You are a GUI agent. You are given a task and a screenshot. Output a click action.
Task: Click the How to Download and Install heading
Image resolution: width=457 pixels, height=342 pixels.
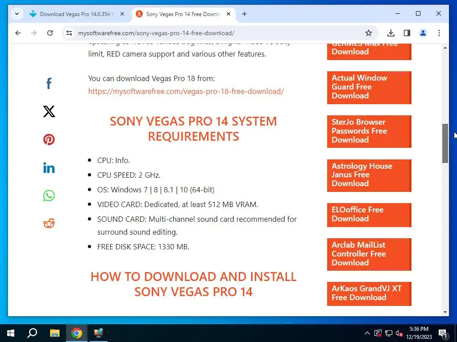point(193,284)
